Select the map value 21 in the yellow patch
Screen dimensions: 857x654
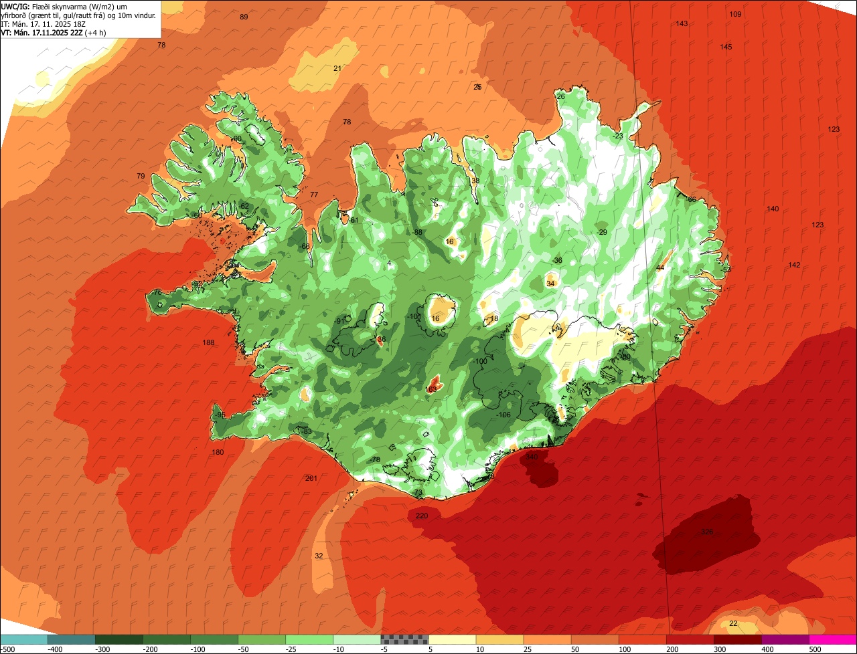[337, 68]
